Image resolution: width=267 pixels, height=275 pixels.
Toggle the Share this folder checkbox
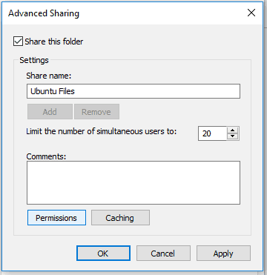point(18,42)
